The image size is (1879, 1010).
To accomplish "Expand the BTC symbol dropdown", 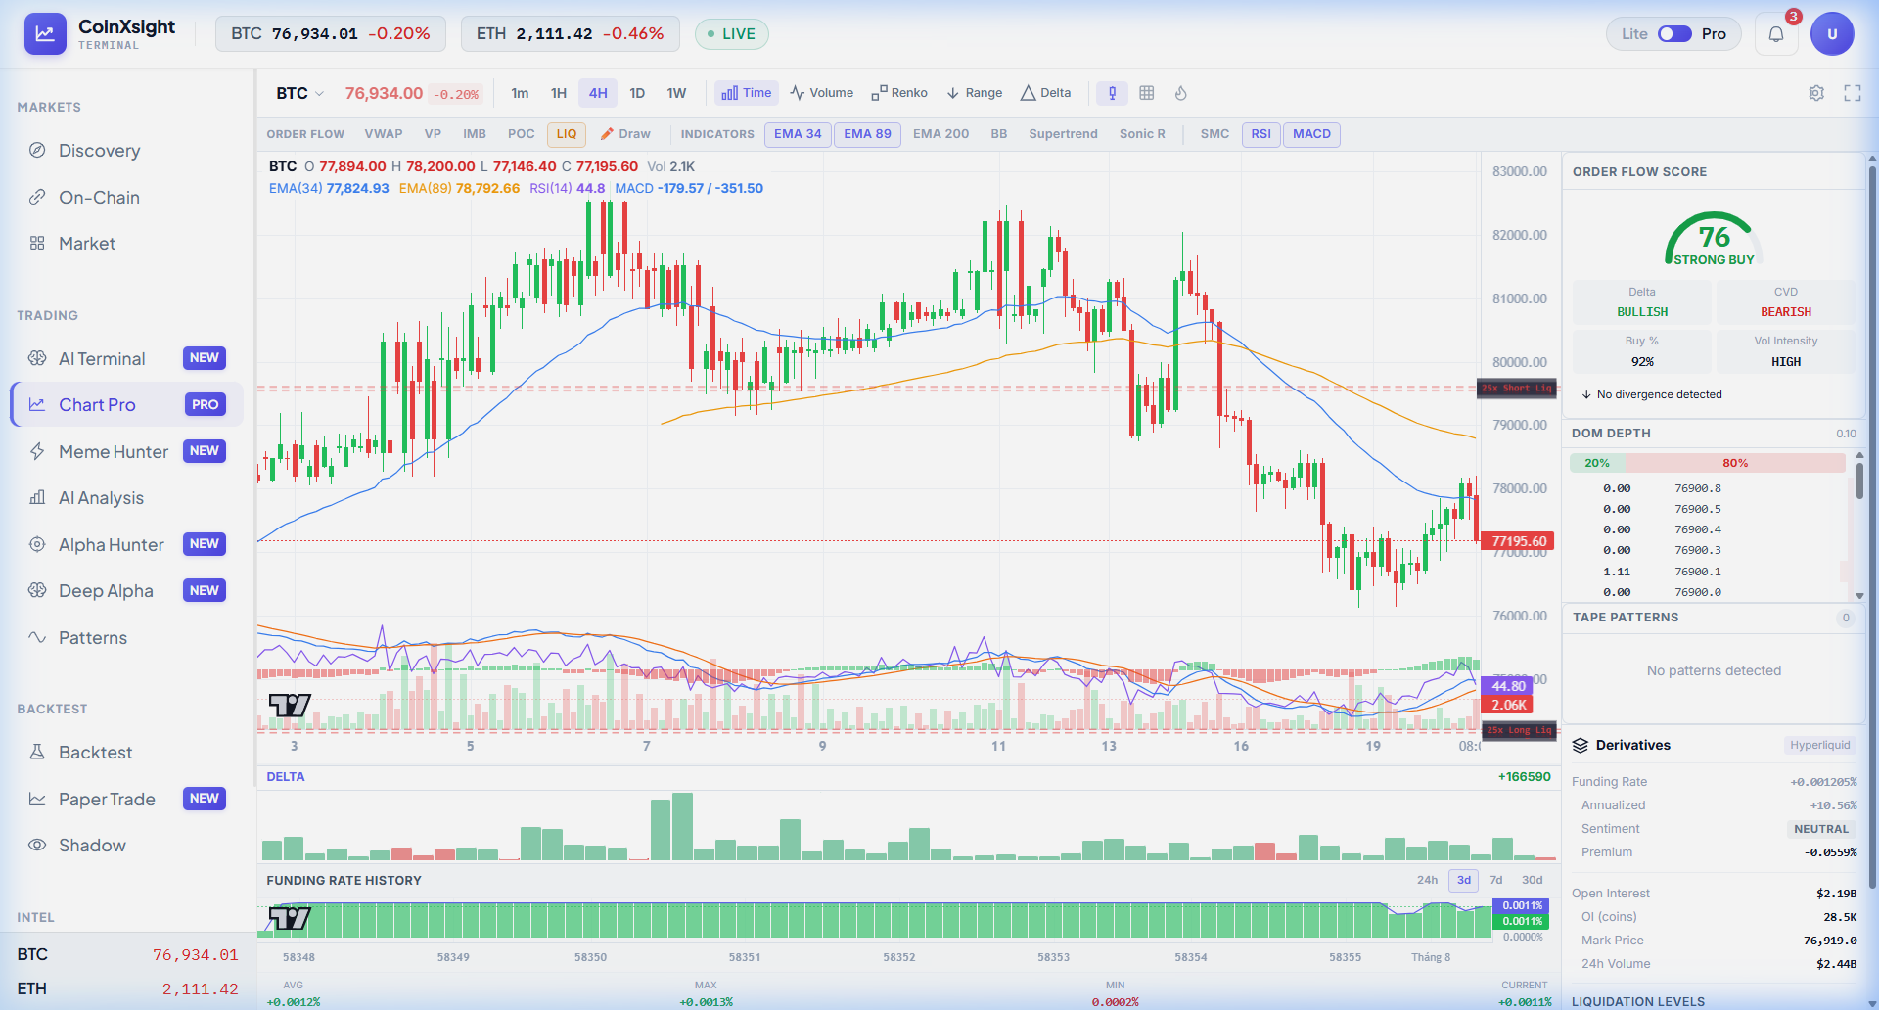I will click(x=299, y=93).
